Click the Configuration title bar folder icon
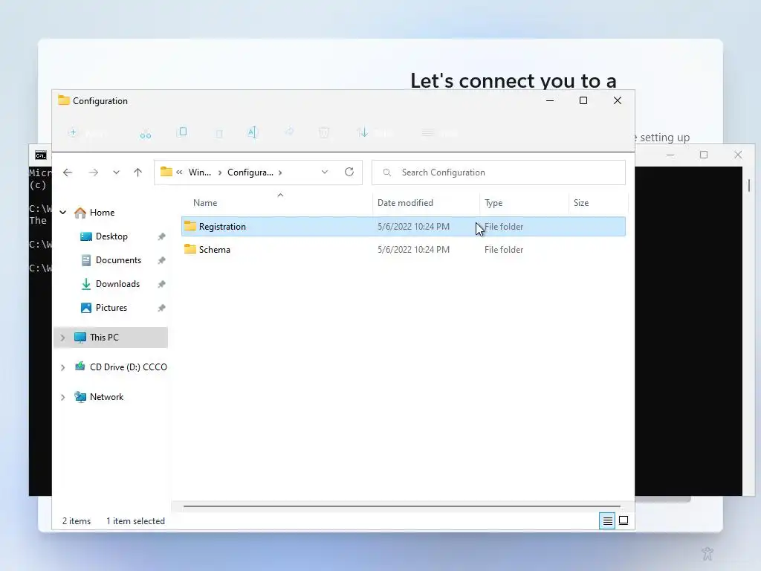 pyautogui.click(x=64, y=100)
